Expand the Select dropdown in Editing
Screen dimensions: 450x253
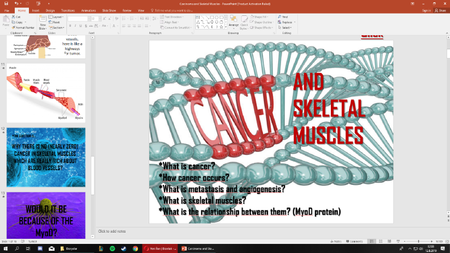click(x=285, y=28)
